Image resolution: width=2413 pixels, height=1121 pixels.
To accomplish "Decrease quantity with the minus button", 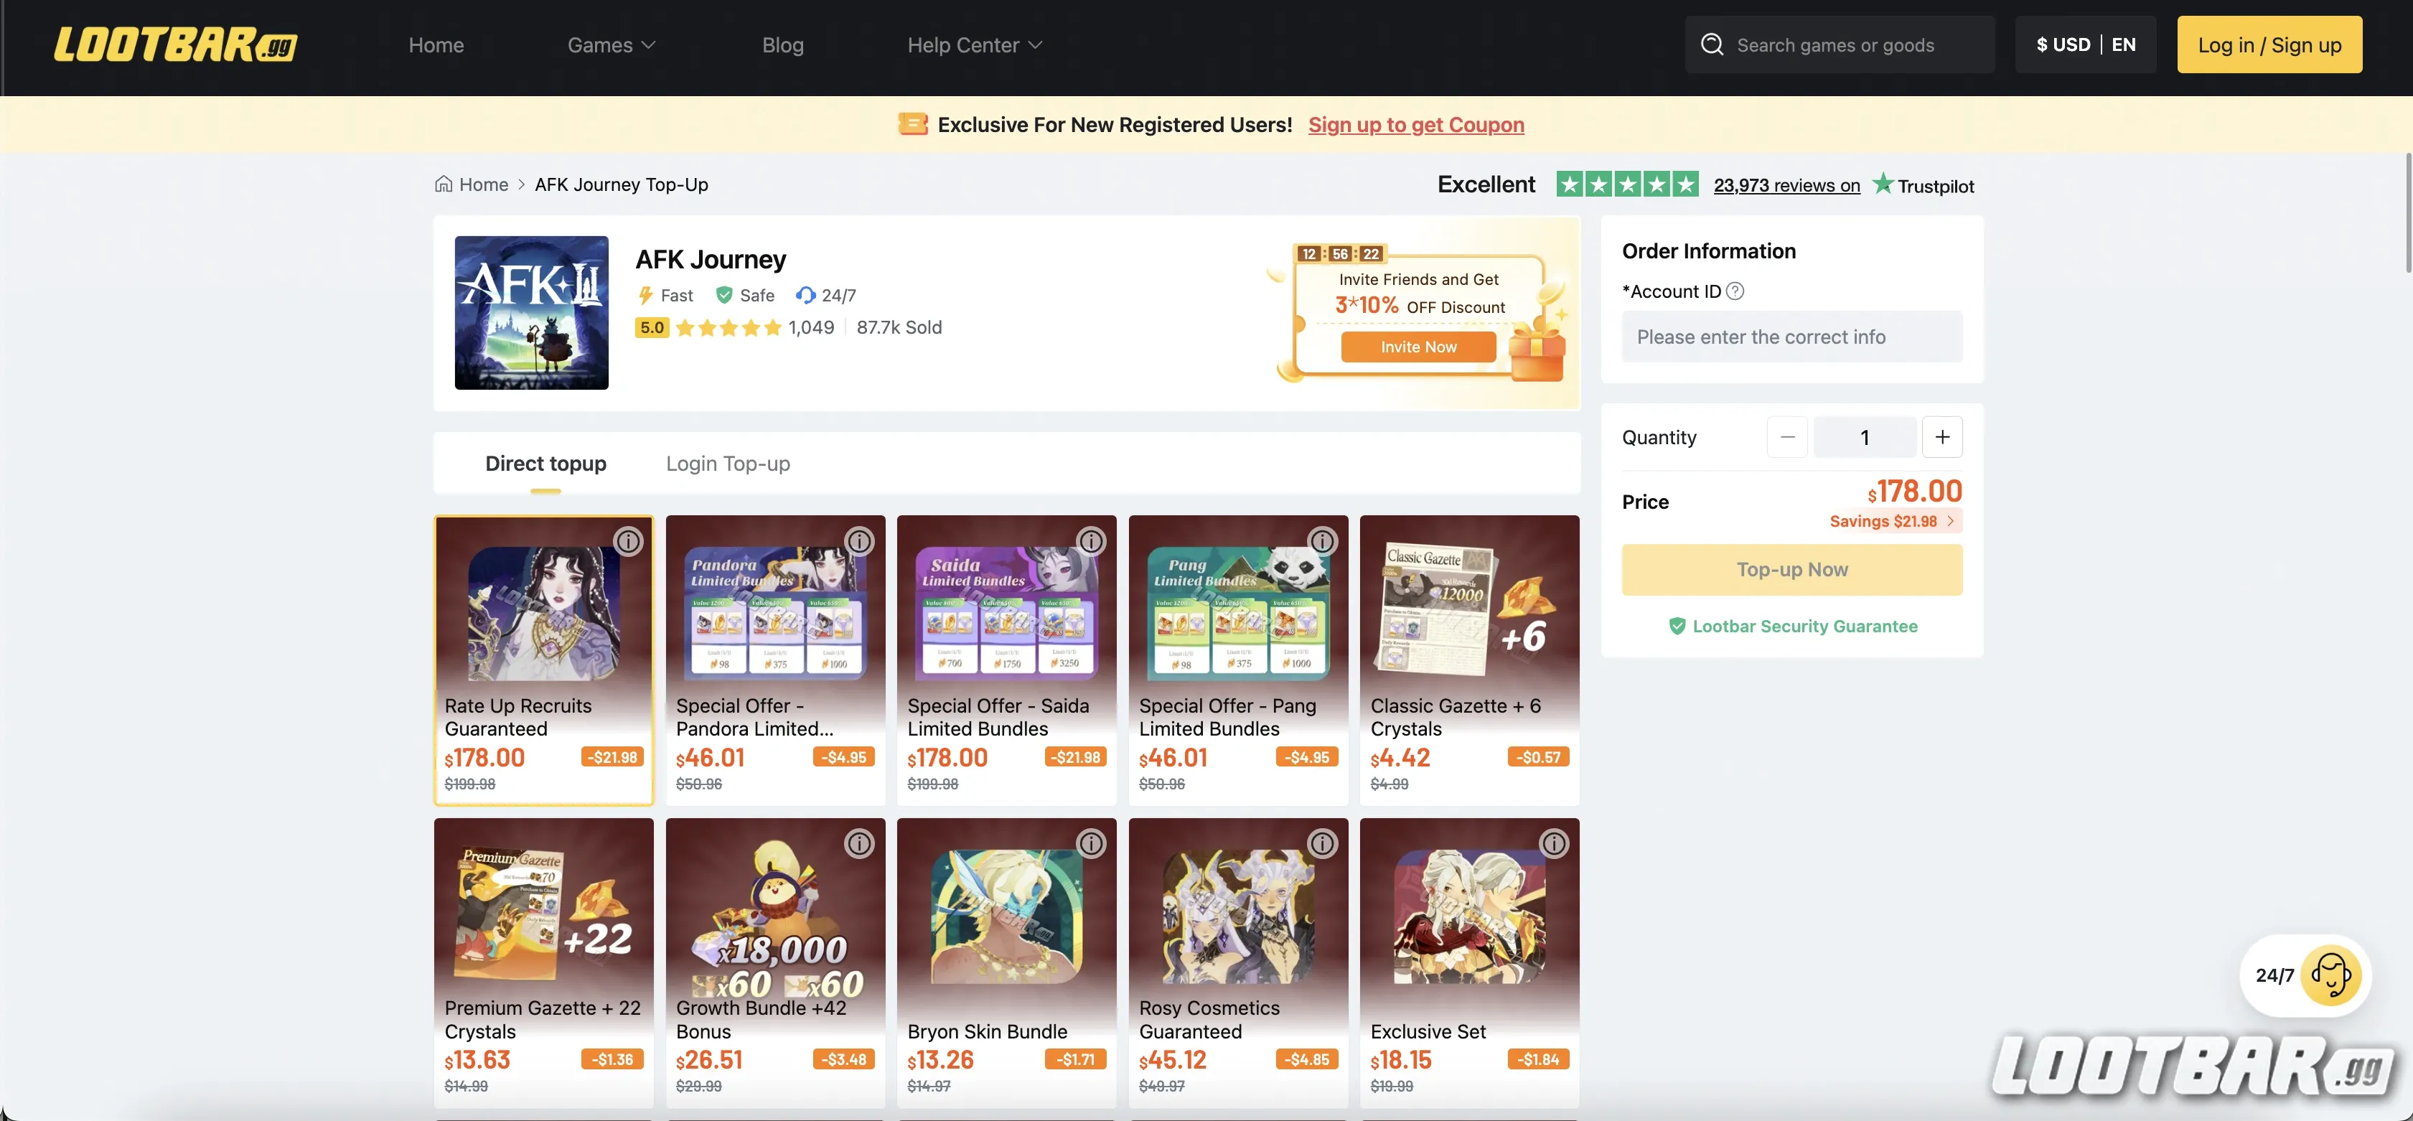I will tap(1786, 437).
